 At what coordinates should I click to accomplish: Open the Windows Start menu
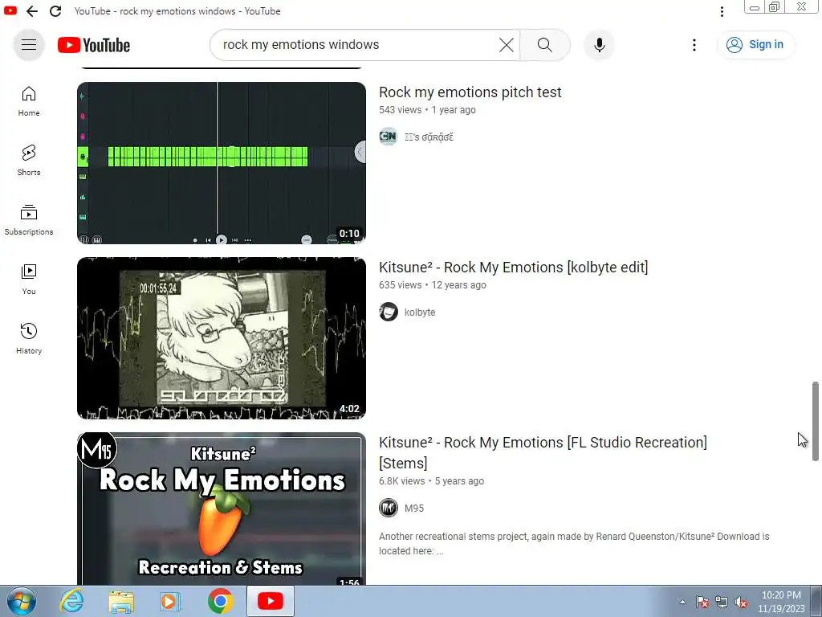tap(21, 601)
